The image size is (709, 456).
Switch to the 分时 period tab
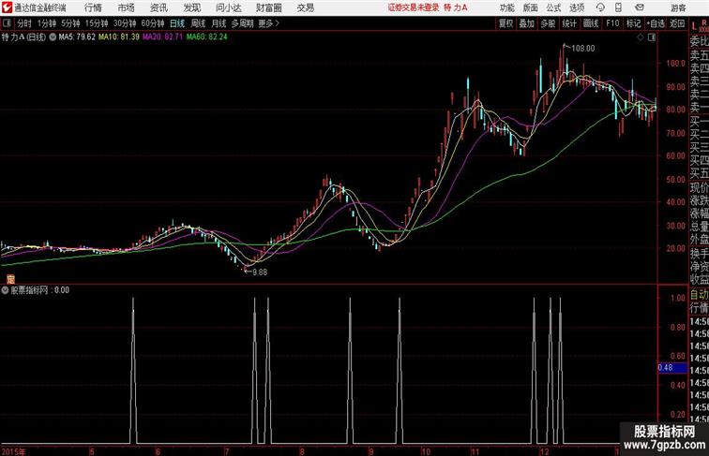point(24,23)
